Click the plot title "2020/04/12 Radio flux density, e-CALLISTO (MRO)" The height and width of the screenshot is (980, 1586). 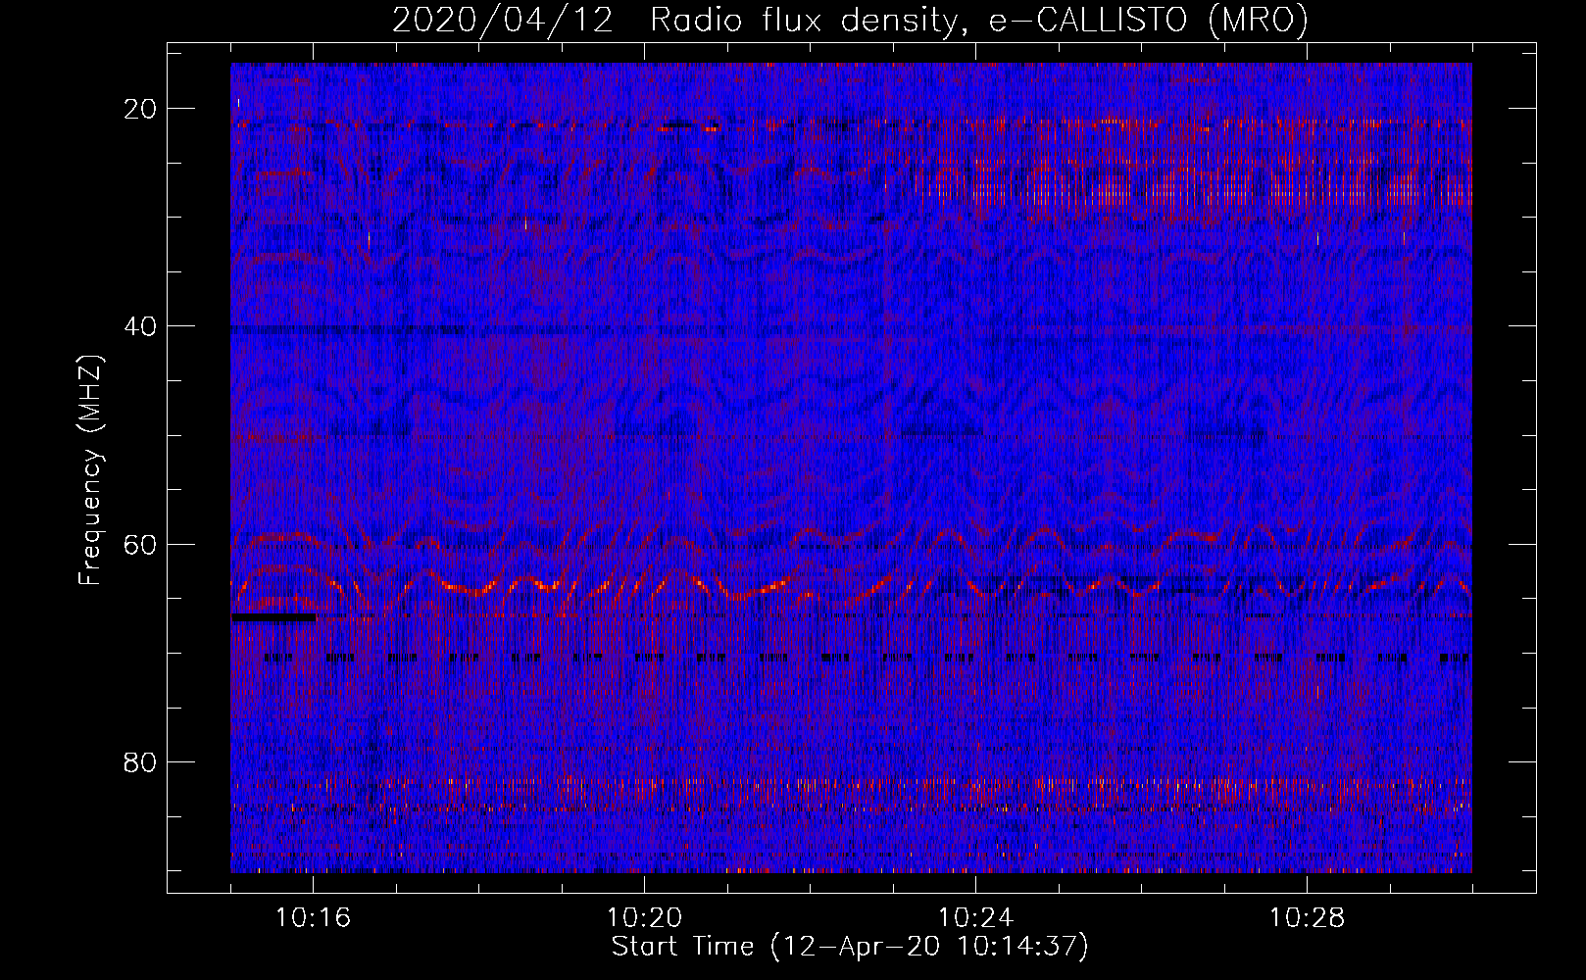(x=850, y=20)
